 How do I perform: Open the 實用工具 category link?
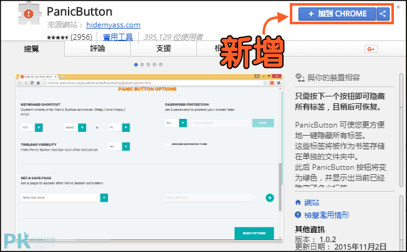point(118,37)
